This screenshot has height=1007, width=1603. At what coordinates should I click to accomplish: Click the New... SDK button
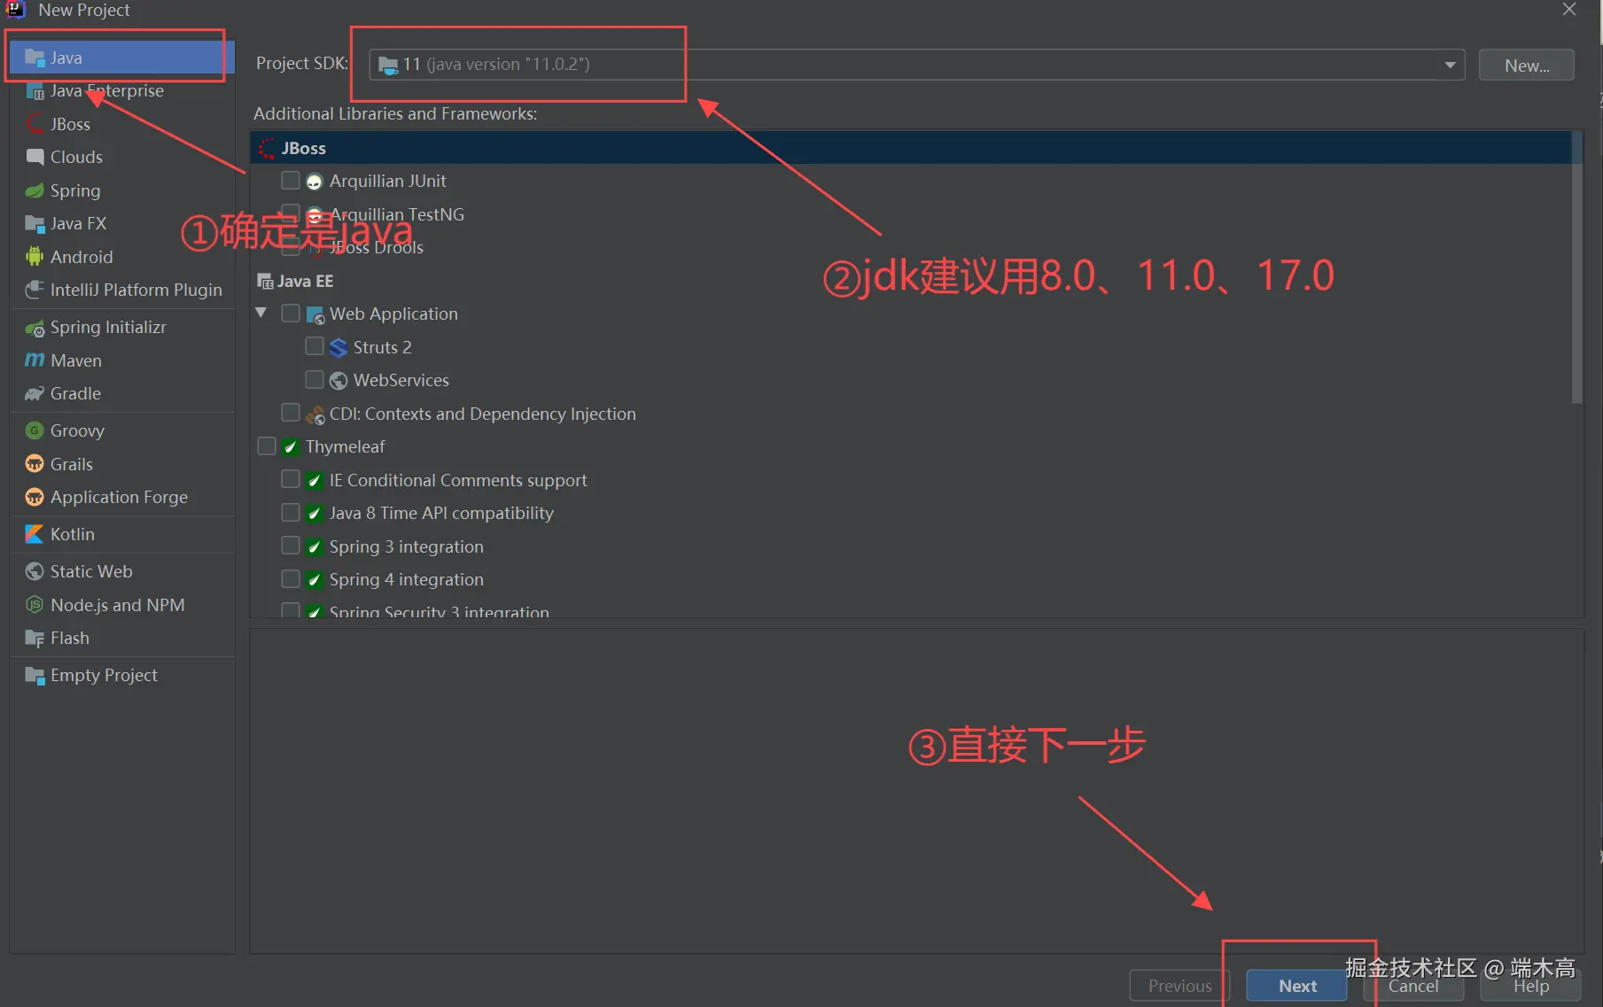click(x=1525, y=64)
